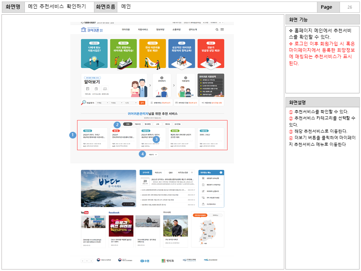The width and height of the screenshot is (361, 271).
Task: Collapse the 자주찾는 메뉴 panel with its chevron
Action: tap(221, 172)
